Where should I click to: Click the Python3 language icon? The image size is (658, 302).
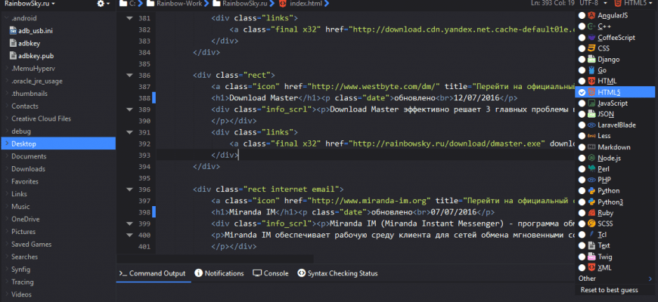point(591,202)
